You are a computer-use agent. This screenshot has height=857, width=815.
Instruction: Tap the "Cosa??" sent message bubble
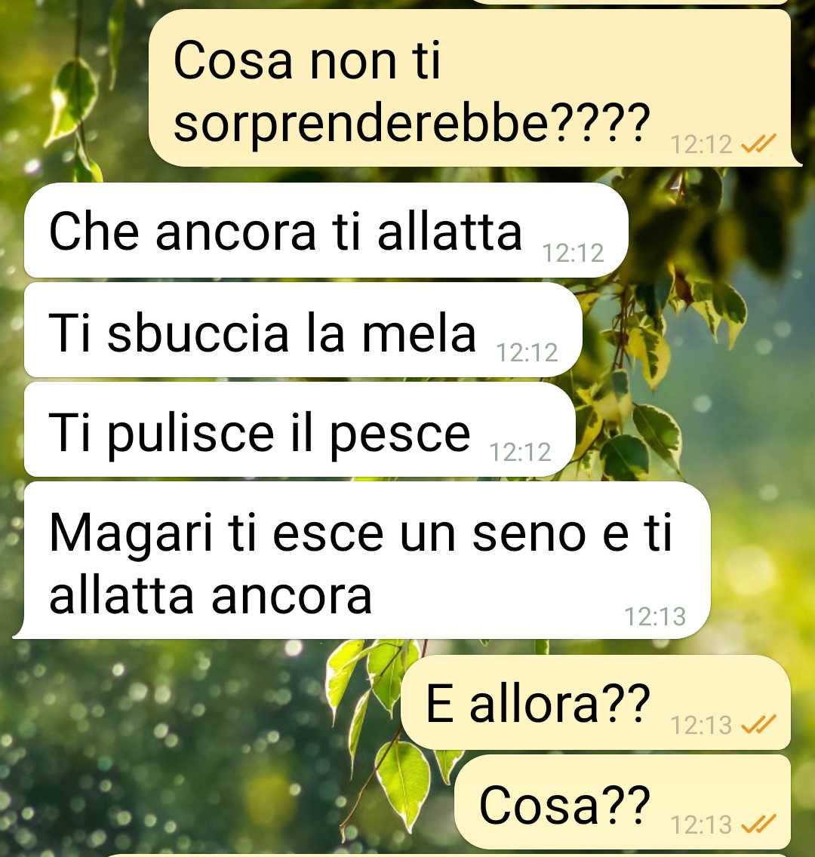tap(623, 802)
